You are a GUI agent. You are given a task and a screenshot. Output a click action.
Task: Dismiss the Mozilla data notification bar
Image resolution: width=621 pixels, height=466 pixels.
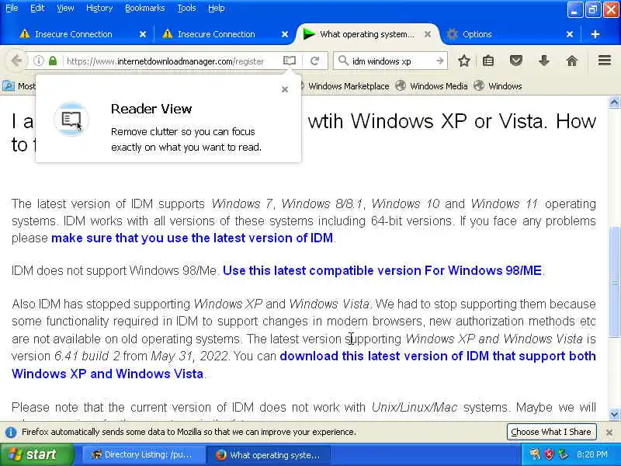[609, 432]
